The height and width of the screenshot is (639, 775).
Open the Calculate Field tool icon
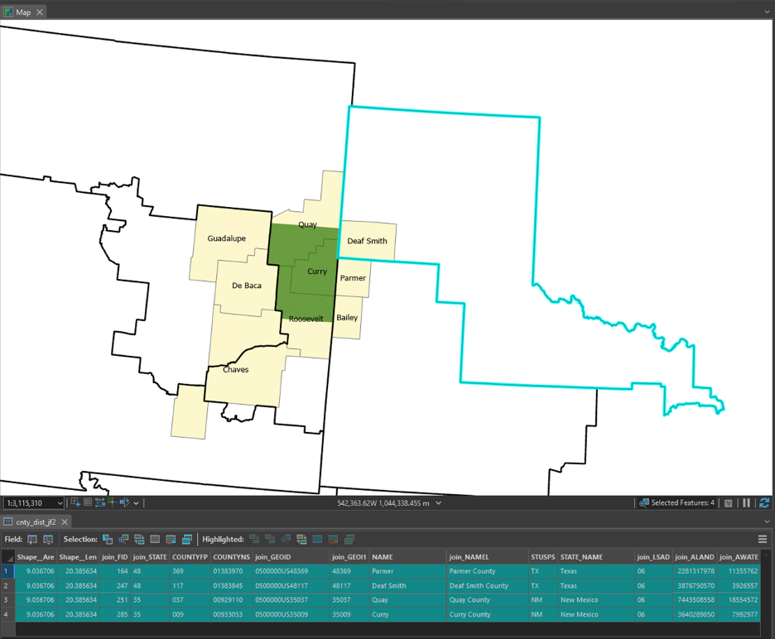pos(47,539)
